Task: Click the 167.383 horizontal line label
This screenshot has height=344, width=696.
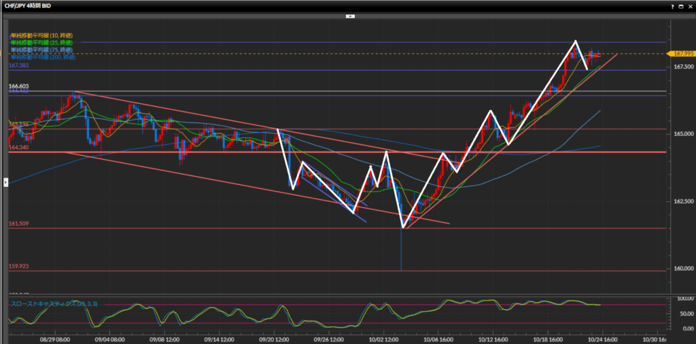Action: pos(18,65)
